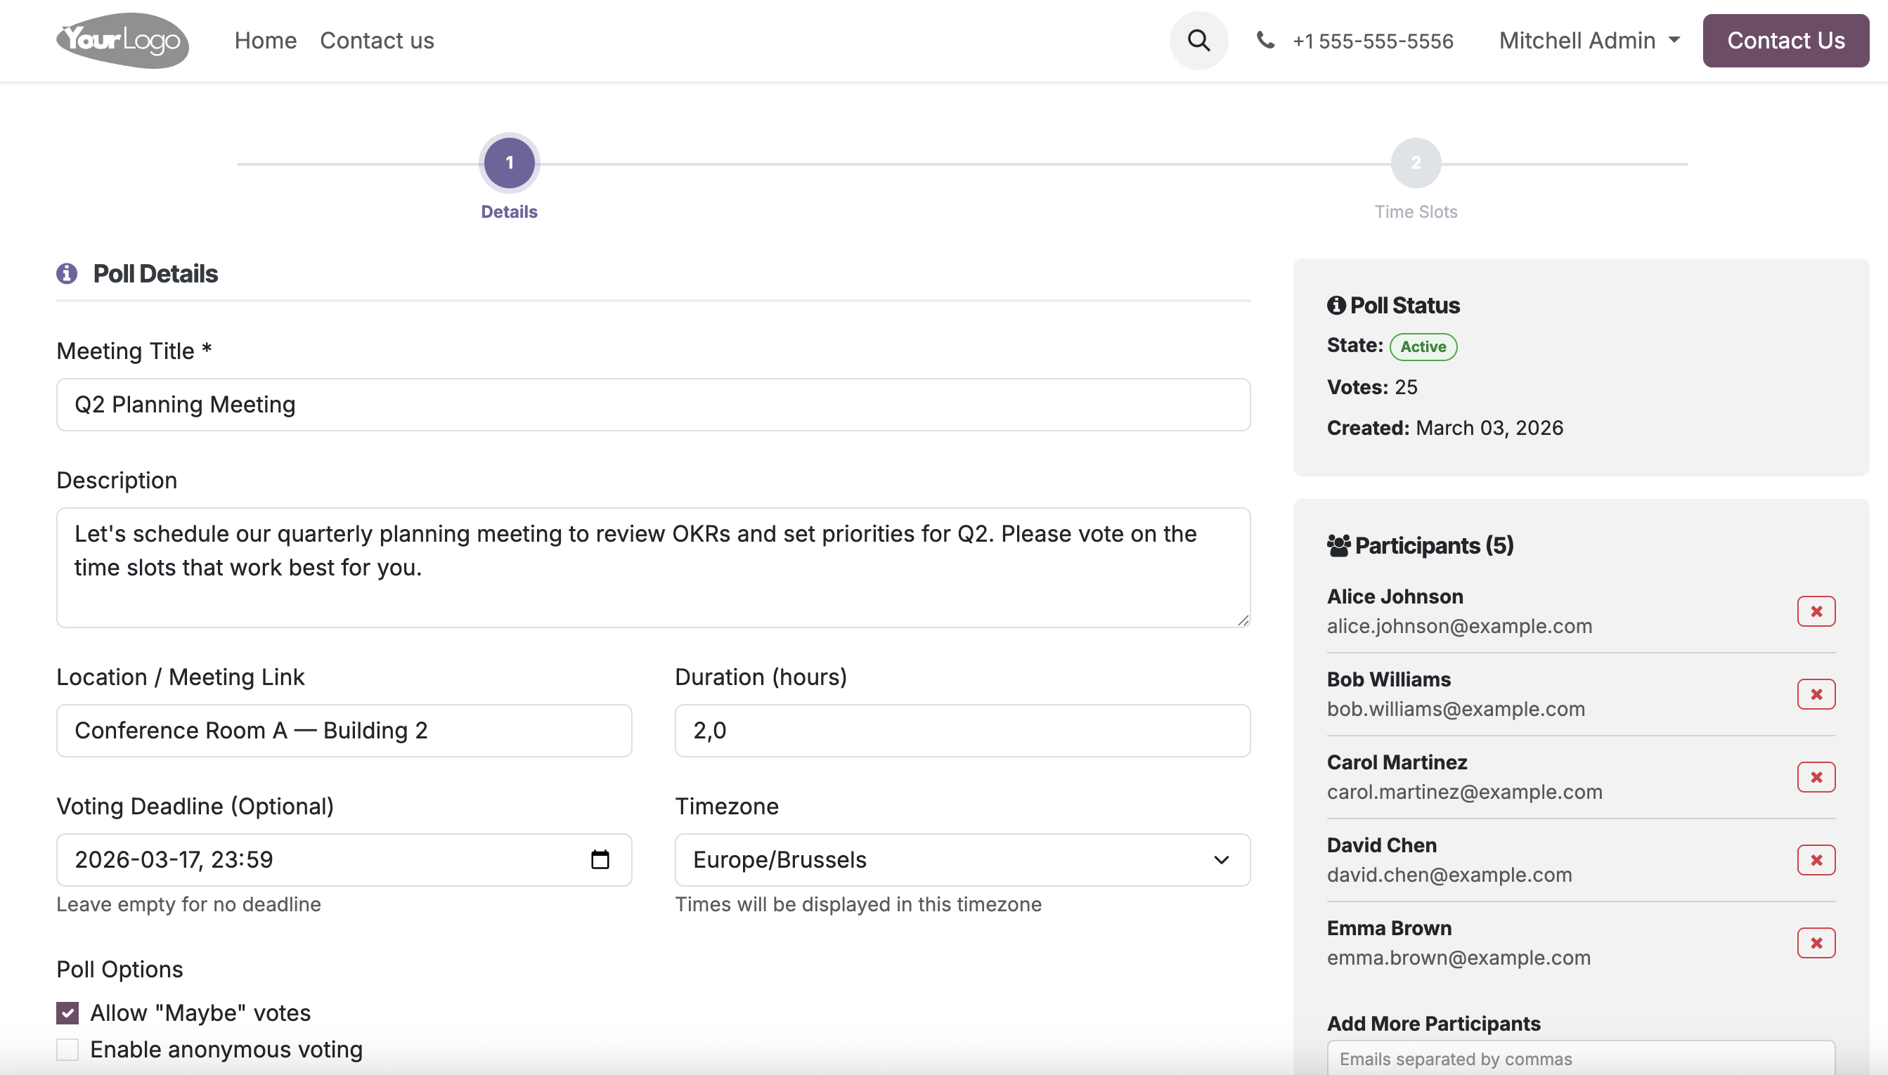Open the Timezone dropdown

(962, 859)
